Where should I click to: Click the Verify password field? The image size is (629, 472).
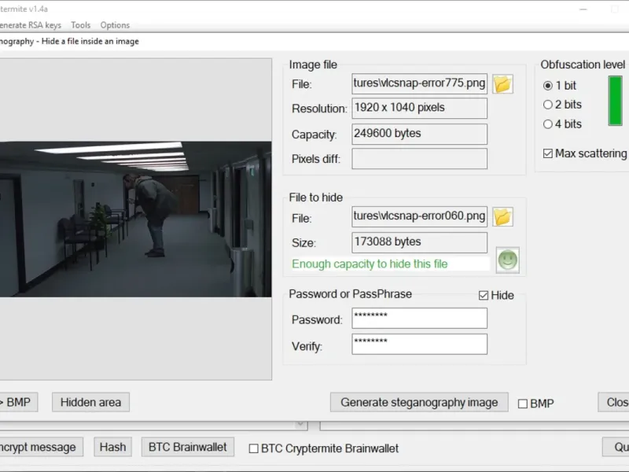419,344
